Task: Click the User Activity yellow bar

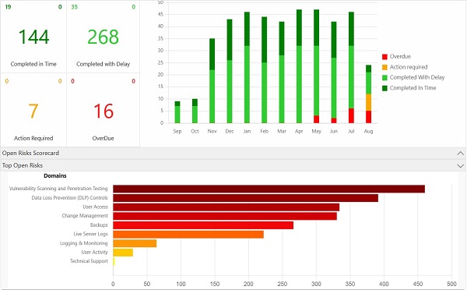Action: click(123, 253)
